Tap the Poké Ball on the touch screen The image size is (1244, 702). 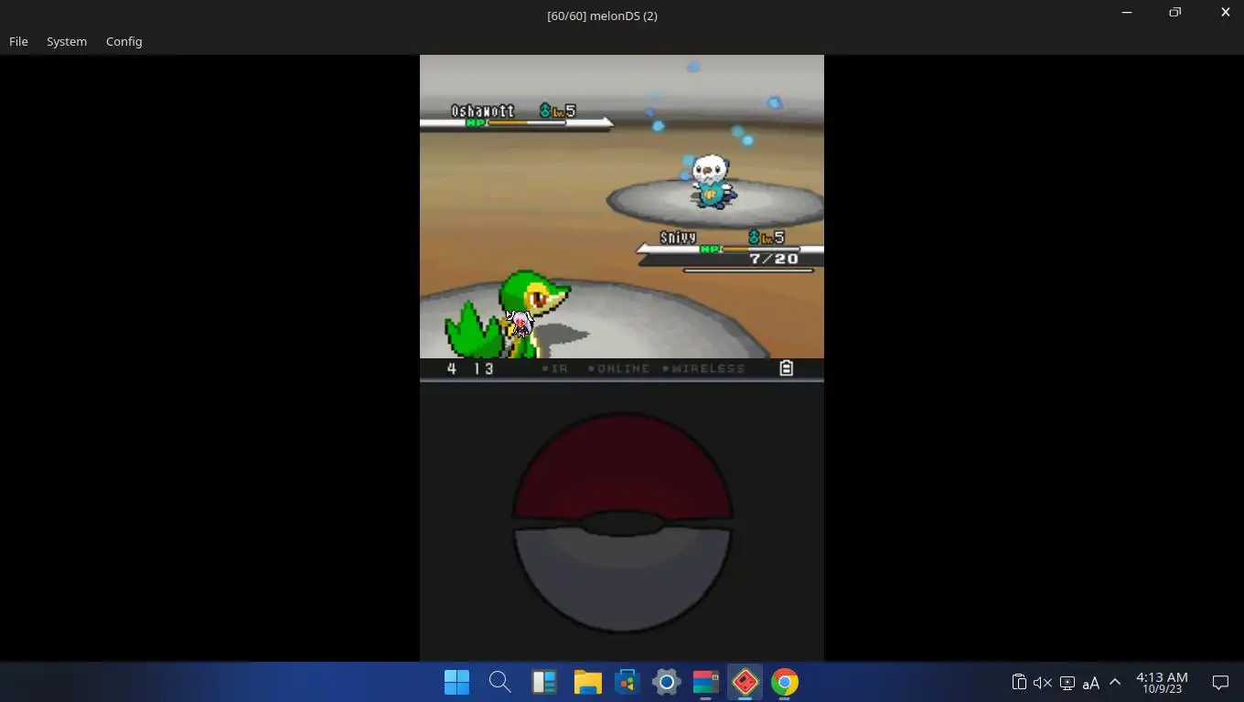tap(622, 522)
